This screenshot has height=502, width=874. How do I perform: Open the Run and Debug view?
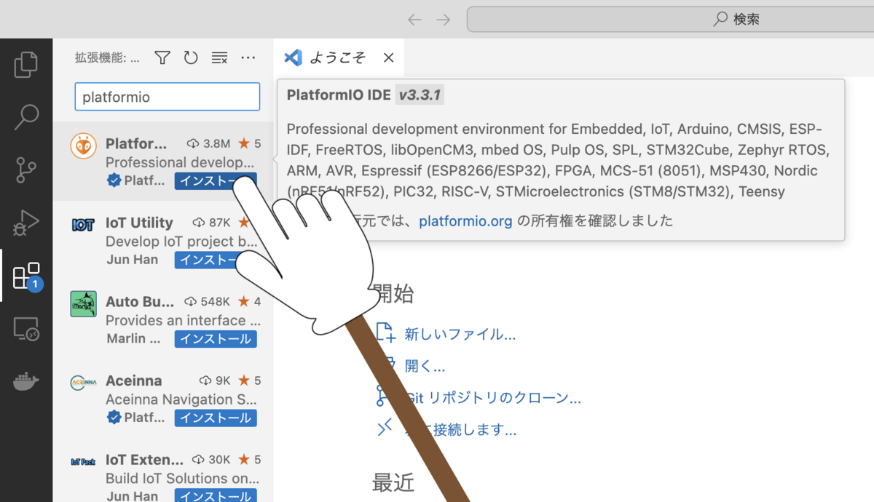pyautogui.click(x=26, y=223)
